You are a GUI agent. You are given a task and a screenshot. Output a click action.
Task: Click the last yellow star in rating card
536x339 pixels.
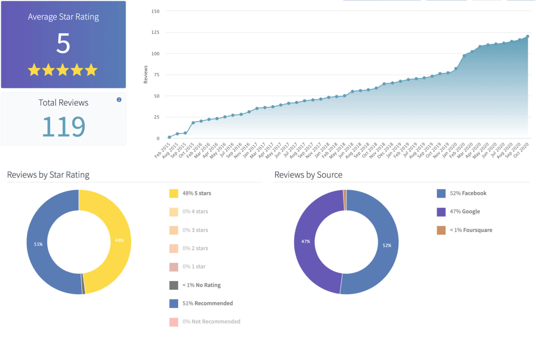(91, 70)
